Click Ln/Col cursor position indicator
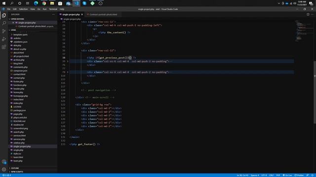The image size is (316, 177). tap(242, 176)
